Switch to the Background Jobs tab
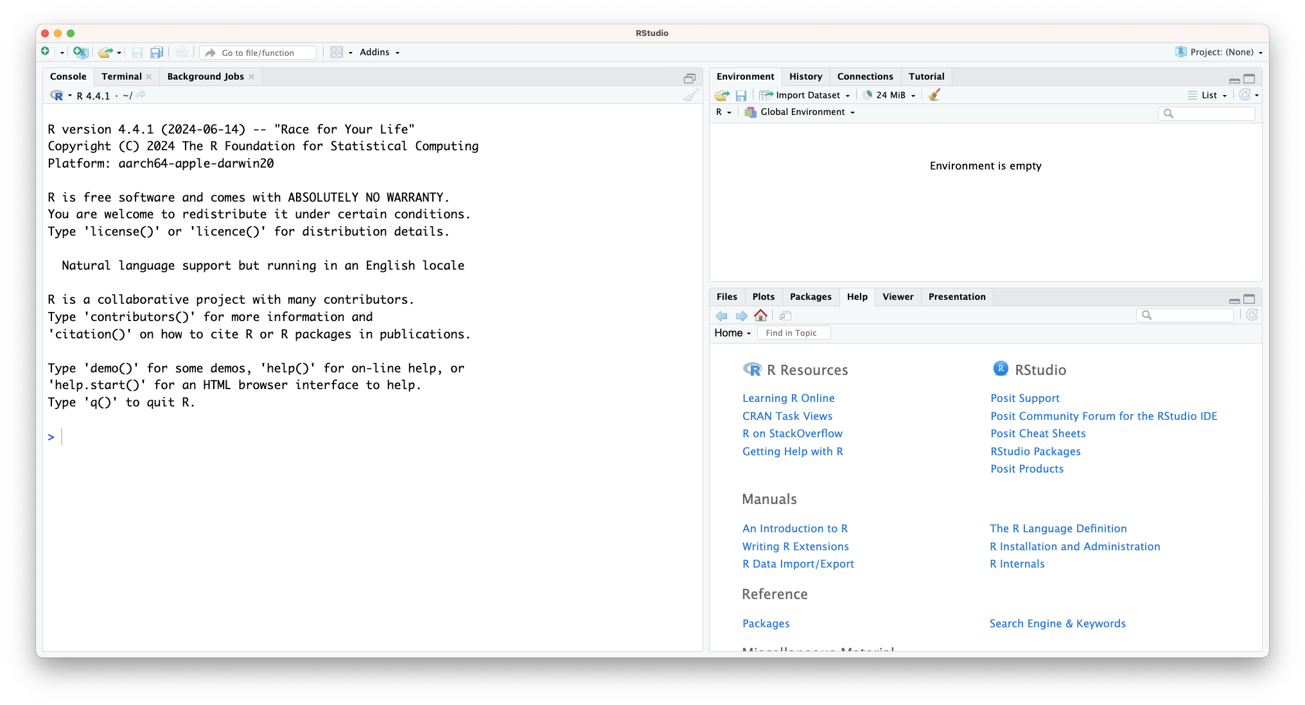The width and height of the screenshot is (1305, 705). [x=206, y=76]
